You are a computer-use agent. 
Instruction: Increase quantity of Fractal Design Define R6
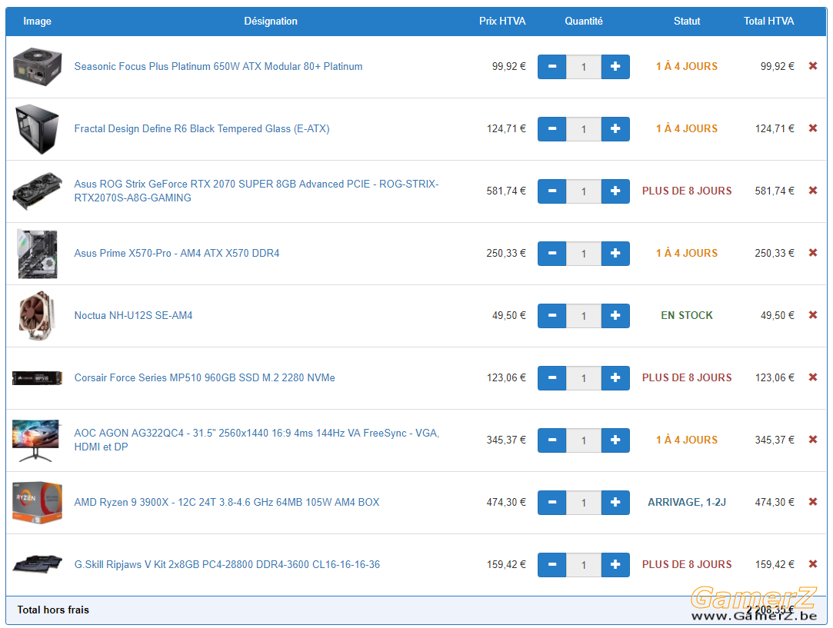point(615,129)
